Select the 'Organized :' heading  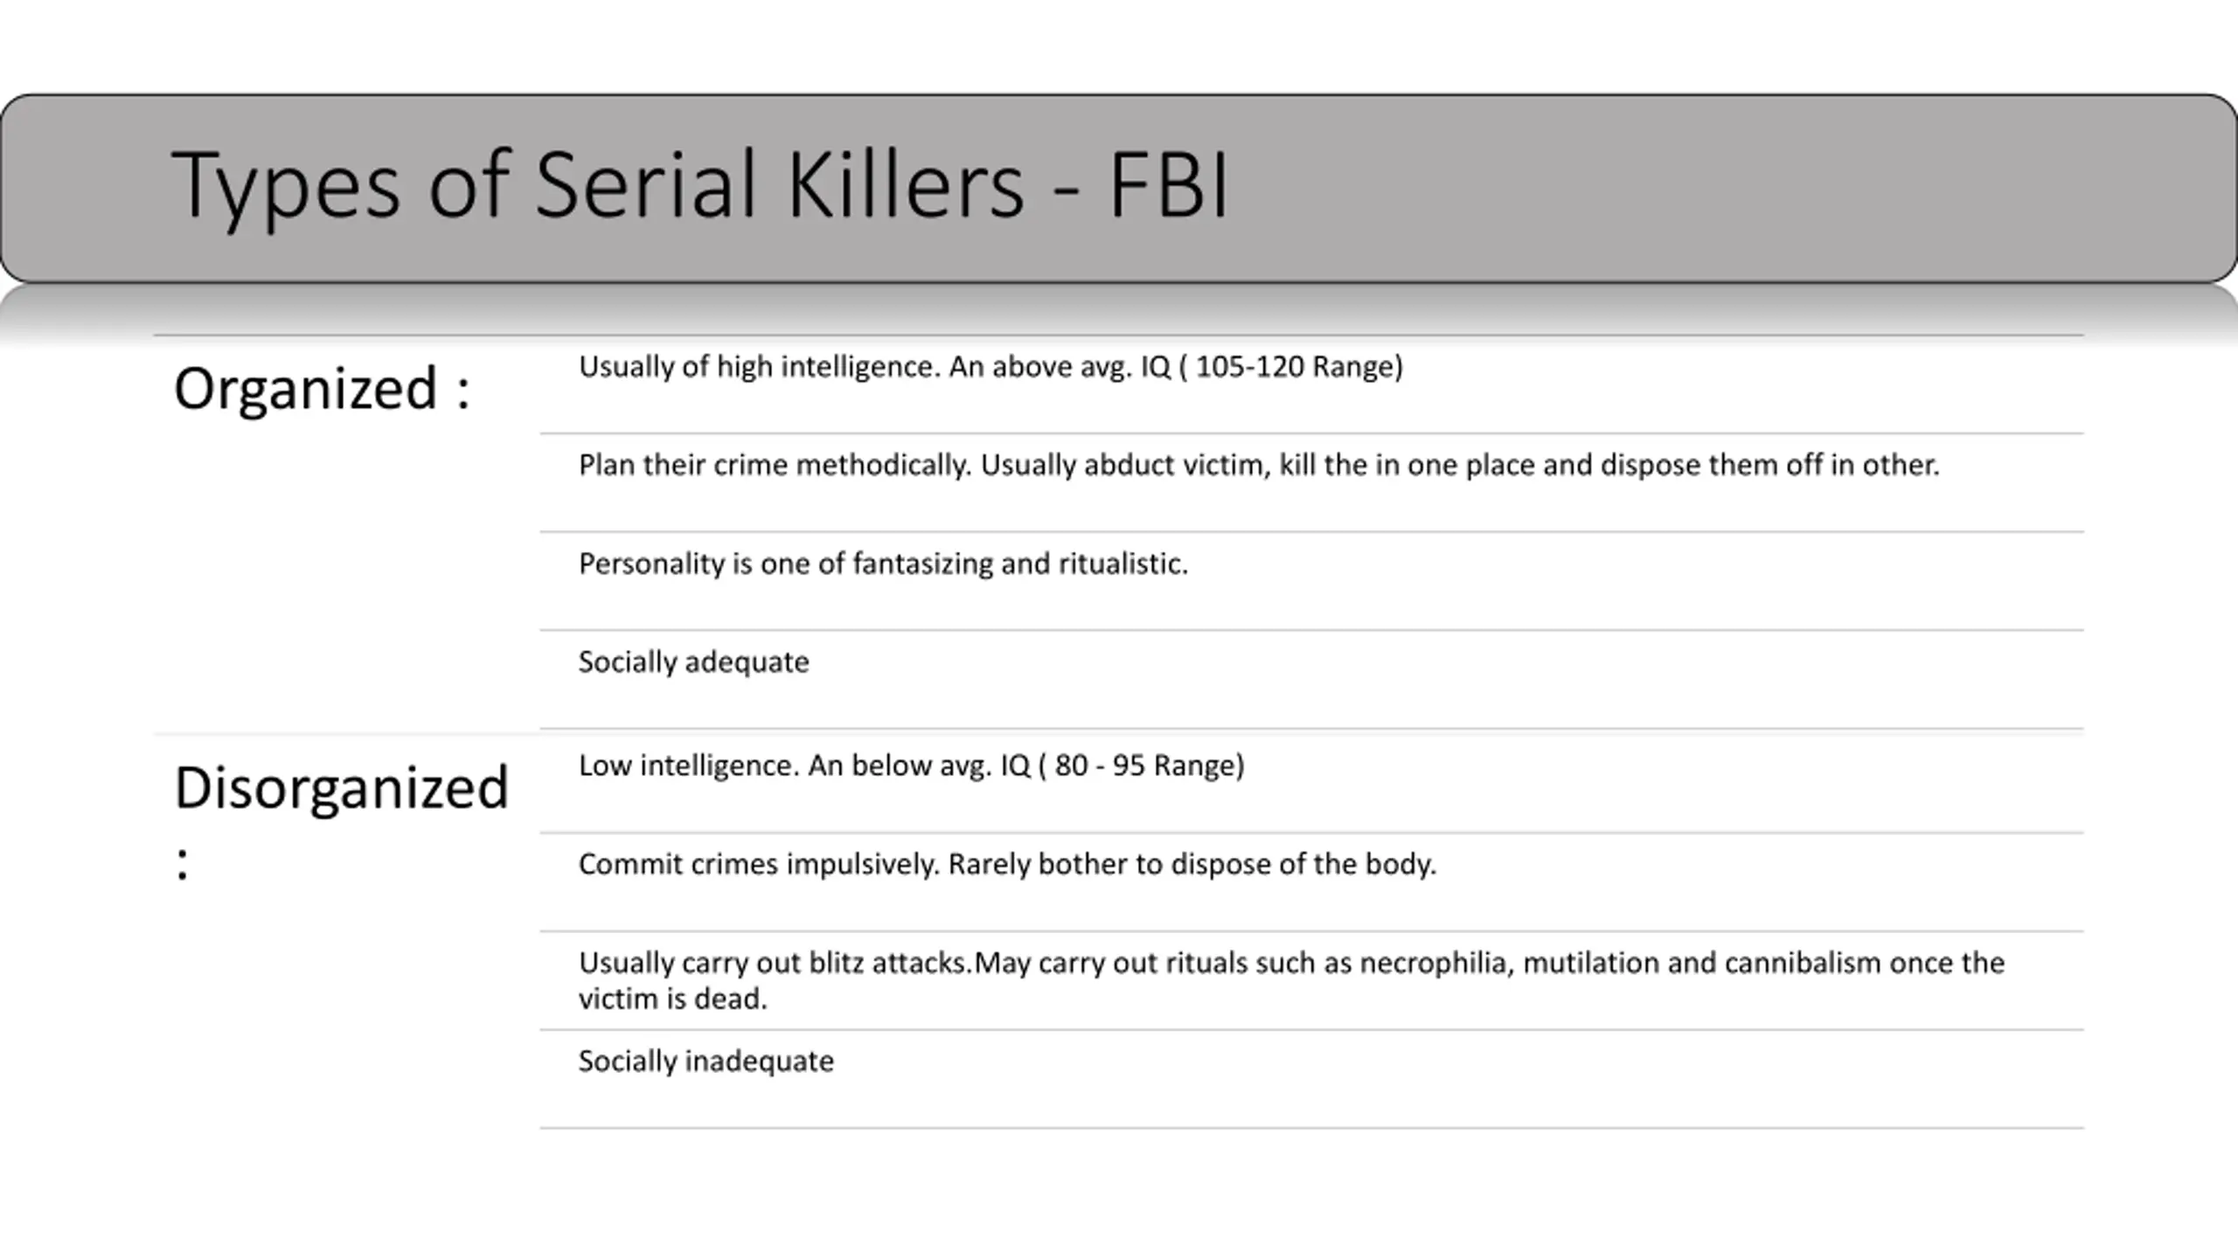(x=323, y=389)
